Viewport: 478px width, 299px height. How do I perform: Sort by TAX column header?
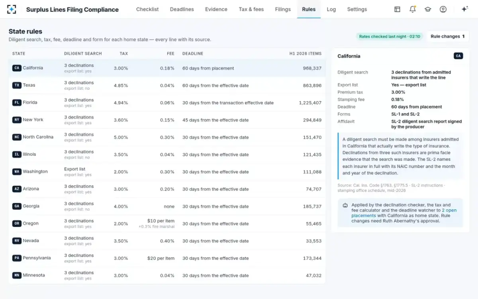124,53
